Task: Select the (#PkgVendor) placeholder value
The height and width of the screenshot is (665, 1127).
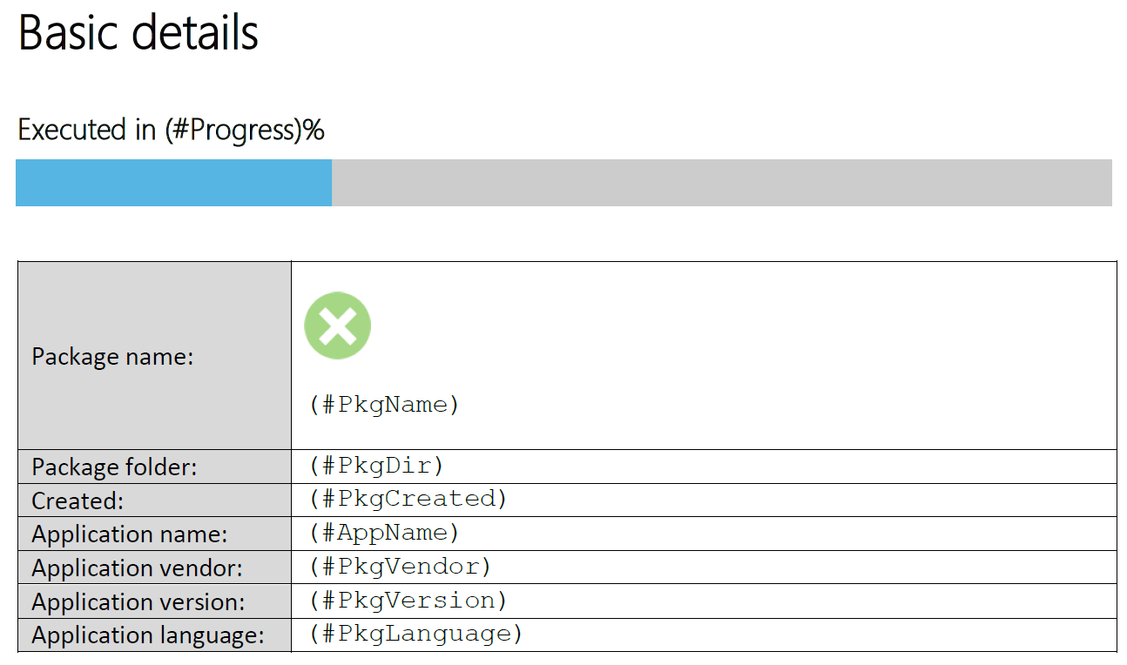Action: [400, 567]
